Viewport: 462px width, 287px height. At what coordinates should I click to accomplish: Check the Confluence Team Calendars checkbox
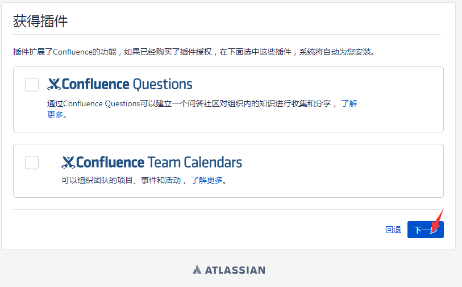(32, 163)
